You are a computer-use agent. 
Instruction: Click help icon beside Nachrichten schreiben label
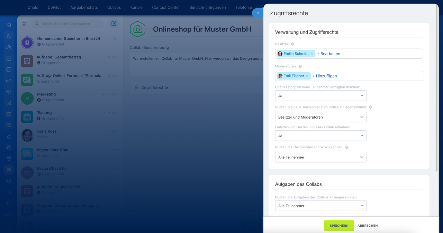click(347, 147)
